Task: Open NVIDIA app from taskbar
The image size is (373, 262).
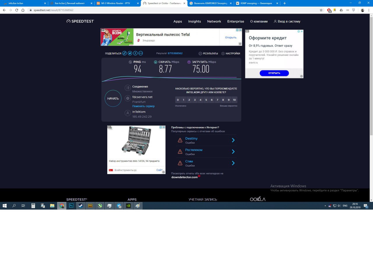Action: (128, 206)
